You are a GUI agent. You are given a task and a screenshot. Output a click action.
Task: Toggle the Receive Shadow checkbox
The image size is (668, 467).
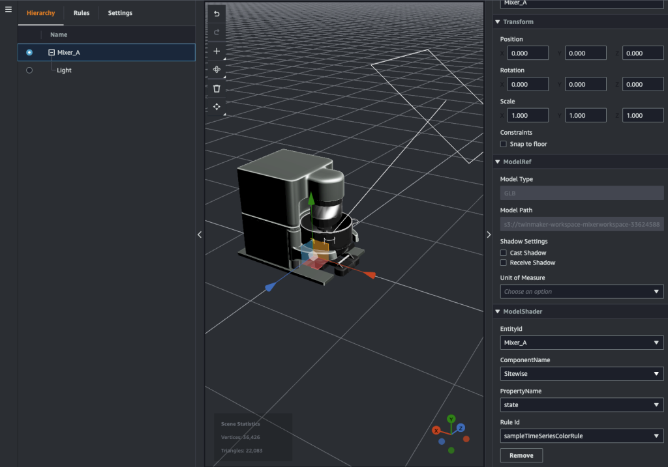503,262
